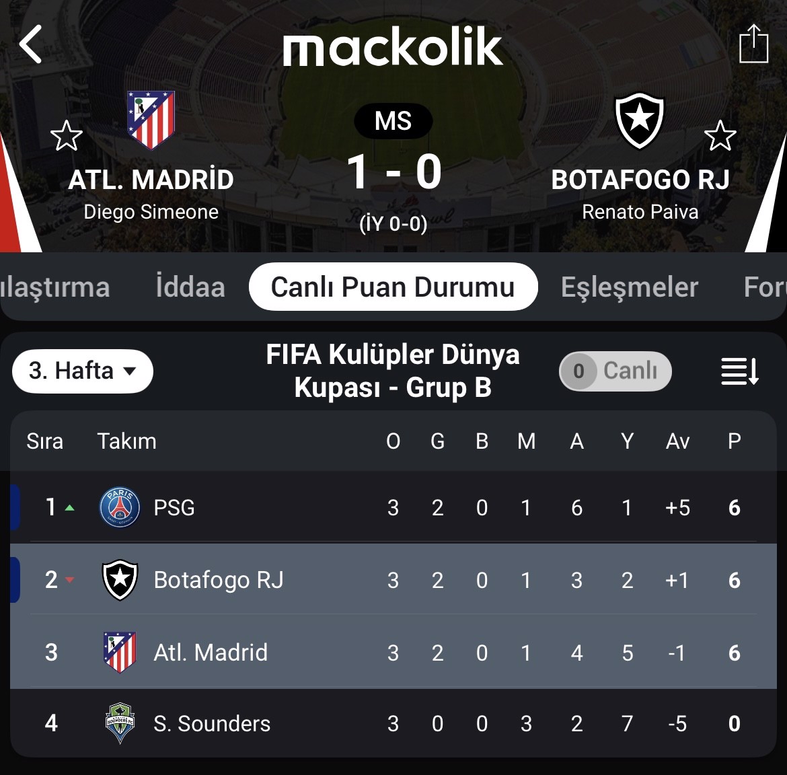Open the standings sort icon

click(x=739, y=371)
